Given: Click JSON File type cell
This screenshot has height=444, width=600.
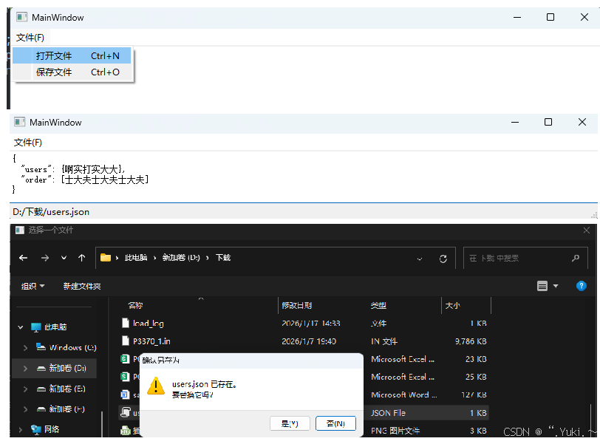Looking at the screenshot, I should click(388, 413).
